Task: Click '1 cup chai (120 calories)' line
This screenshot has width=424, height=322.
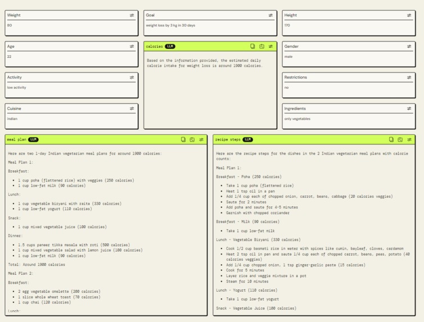Action: tap(44, 302)
